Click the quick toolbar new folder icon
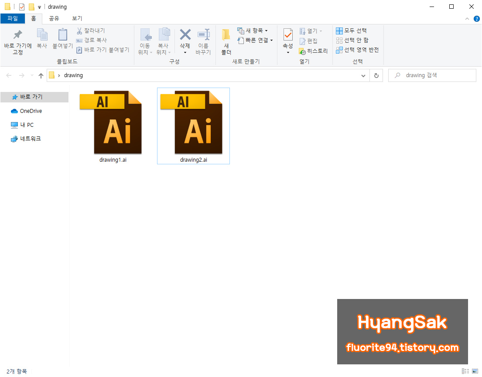 coord(31,7)
